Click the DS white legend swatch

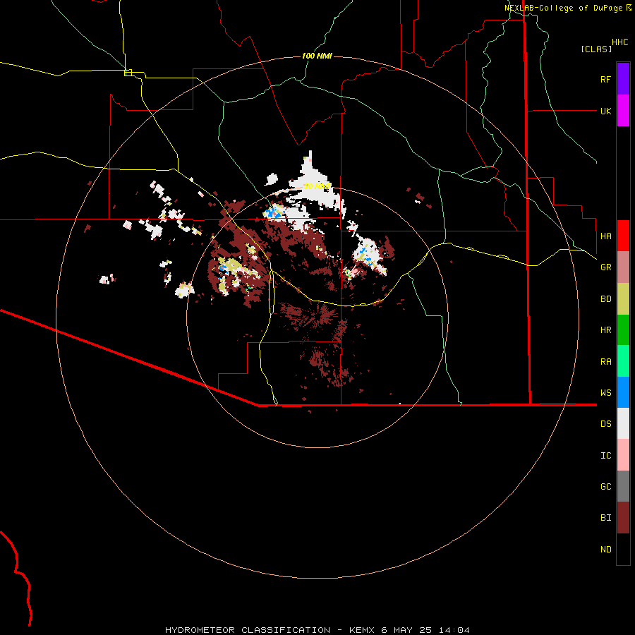point(623,423)
